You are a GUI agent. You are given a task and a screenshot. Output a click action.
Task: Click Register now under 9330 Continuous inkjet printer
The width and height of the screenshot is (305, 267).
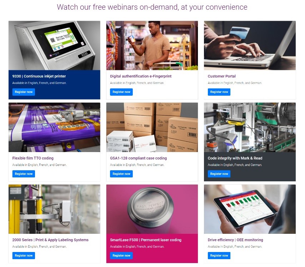tap(24, 92)
